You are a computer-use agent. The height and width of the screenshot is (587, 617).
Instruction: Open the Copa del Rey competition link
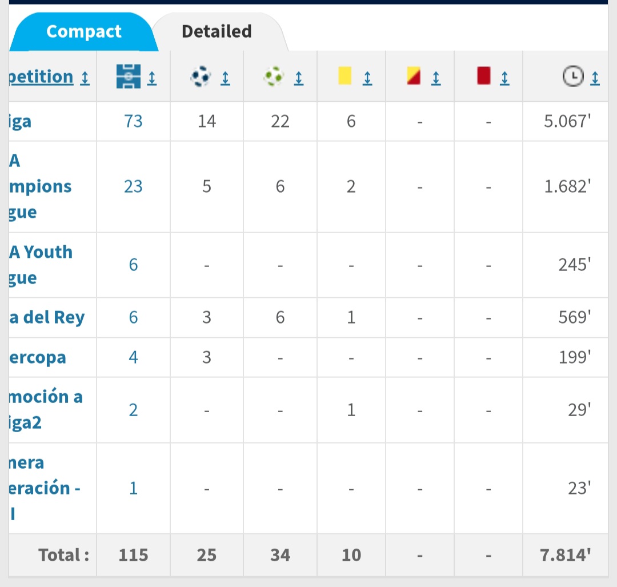coord(47,317)
